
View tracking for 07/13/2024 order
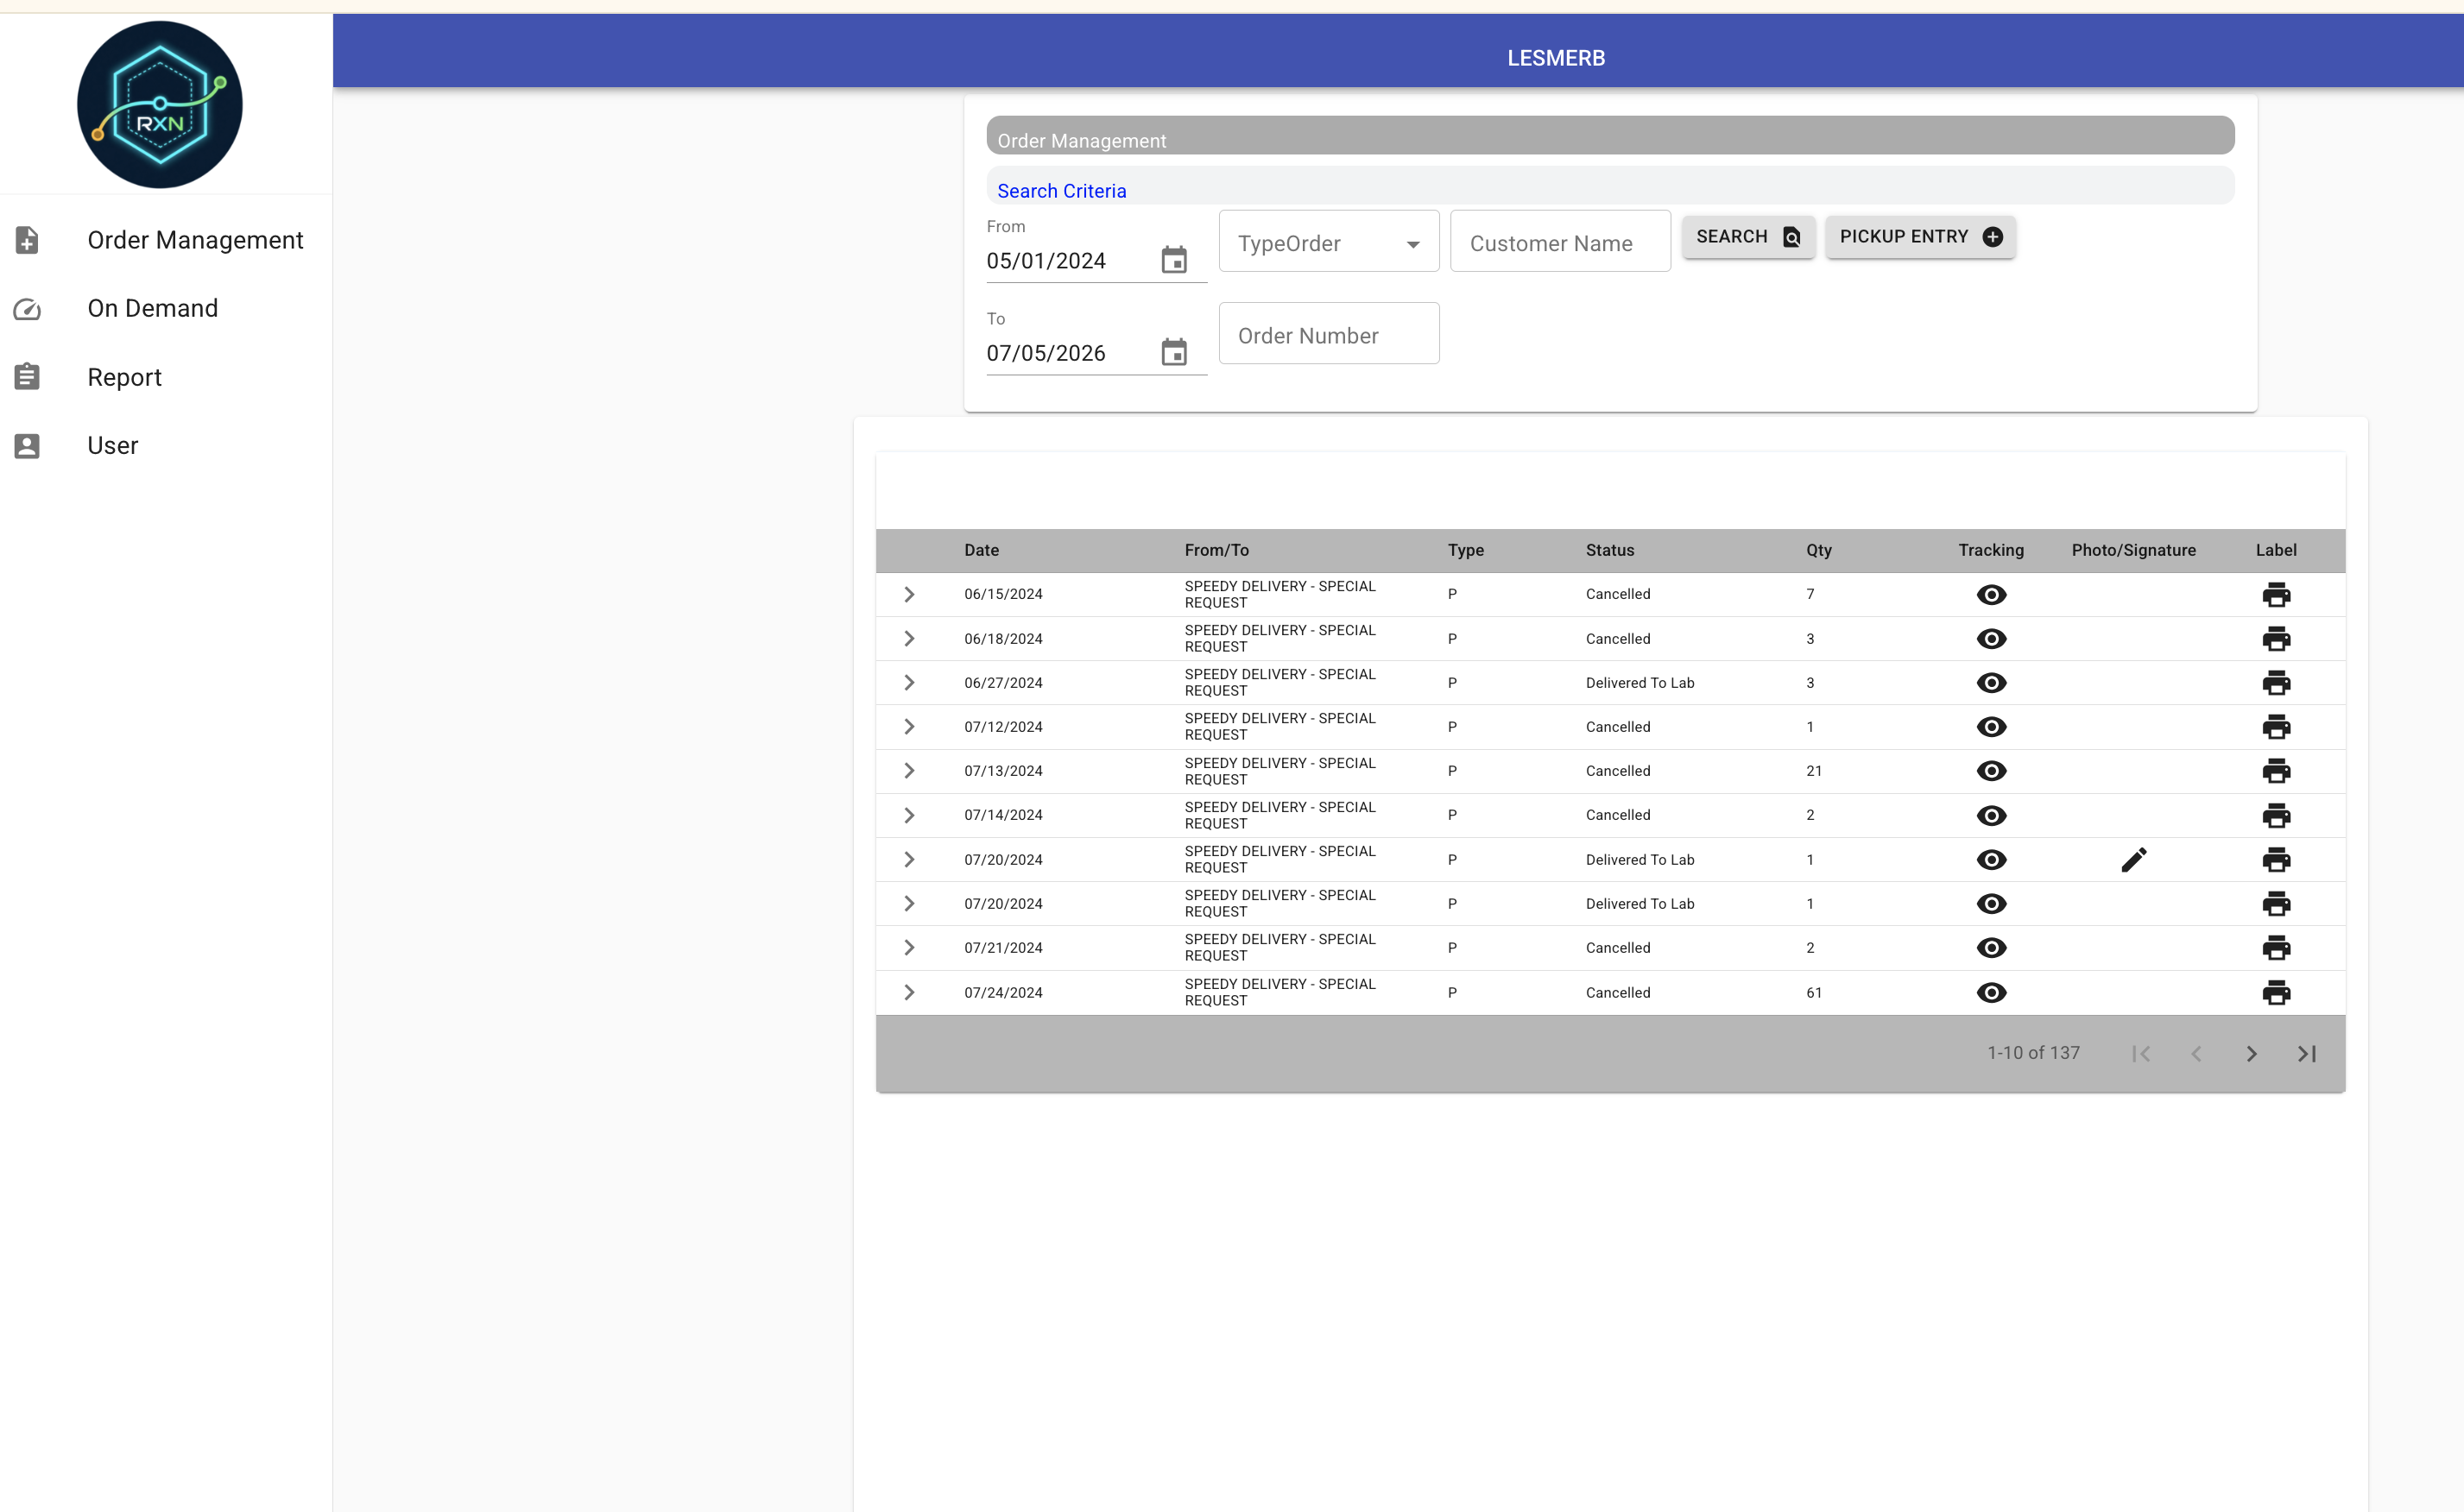[1991, 771]
